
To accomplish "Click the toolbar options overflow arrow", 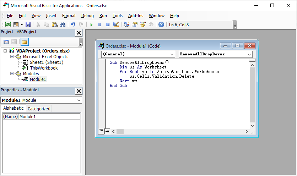I will pyautogui.click(x=235, y=24).
